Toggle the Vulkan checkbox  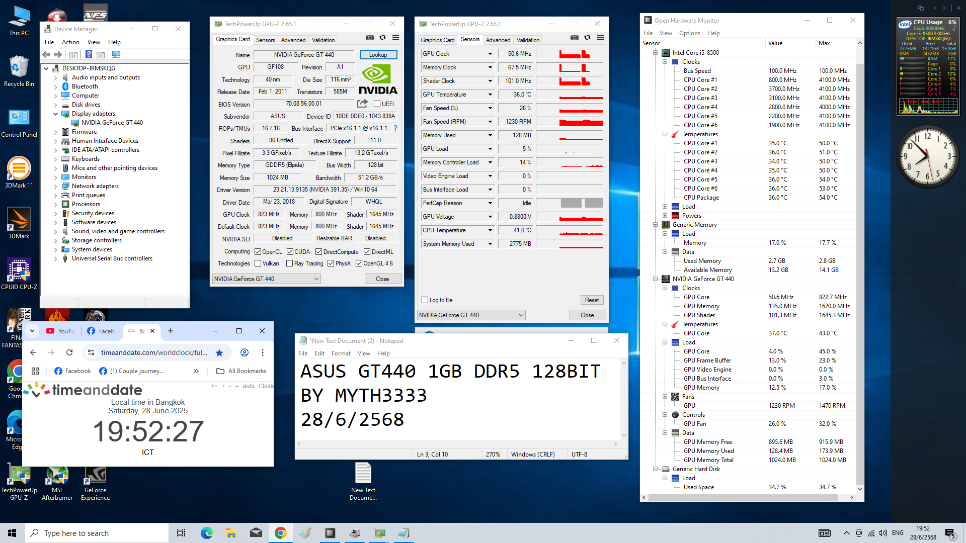coord(258,263)
